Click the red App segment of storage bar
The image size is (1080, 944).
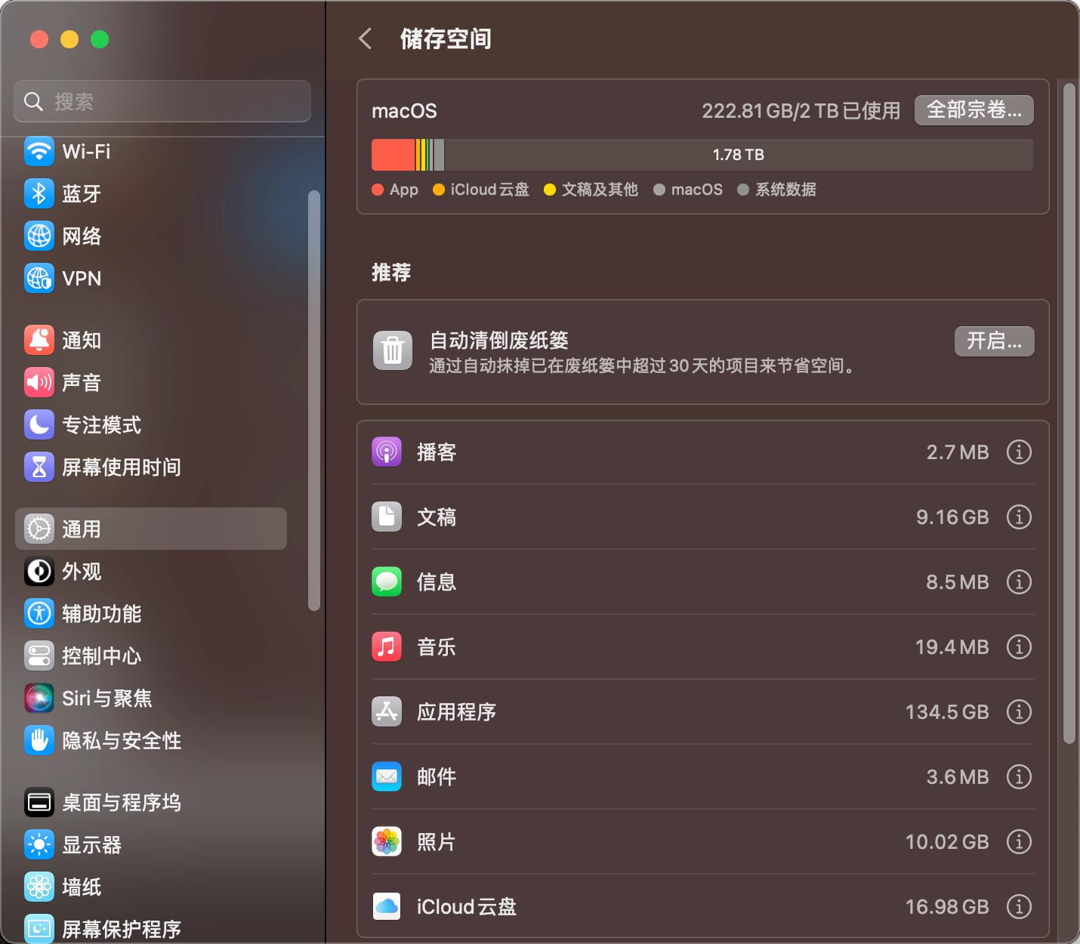point(391,154)
